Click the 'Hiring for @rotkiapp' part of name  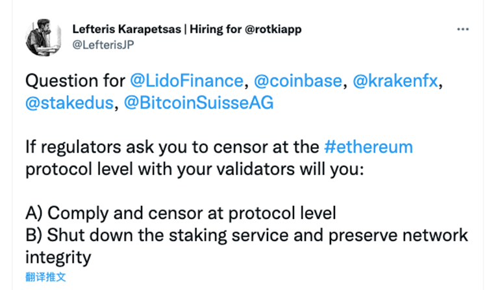click(245, 29)
